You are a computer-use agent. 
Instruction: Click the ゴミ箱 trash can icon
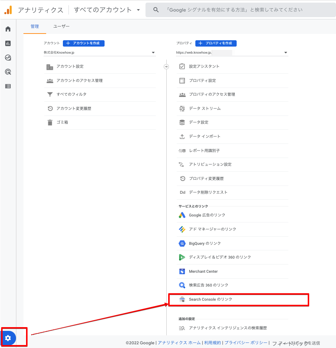pos(50,123)
